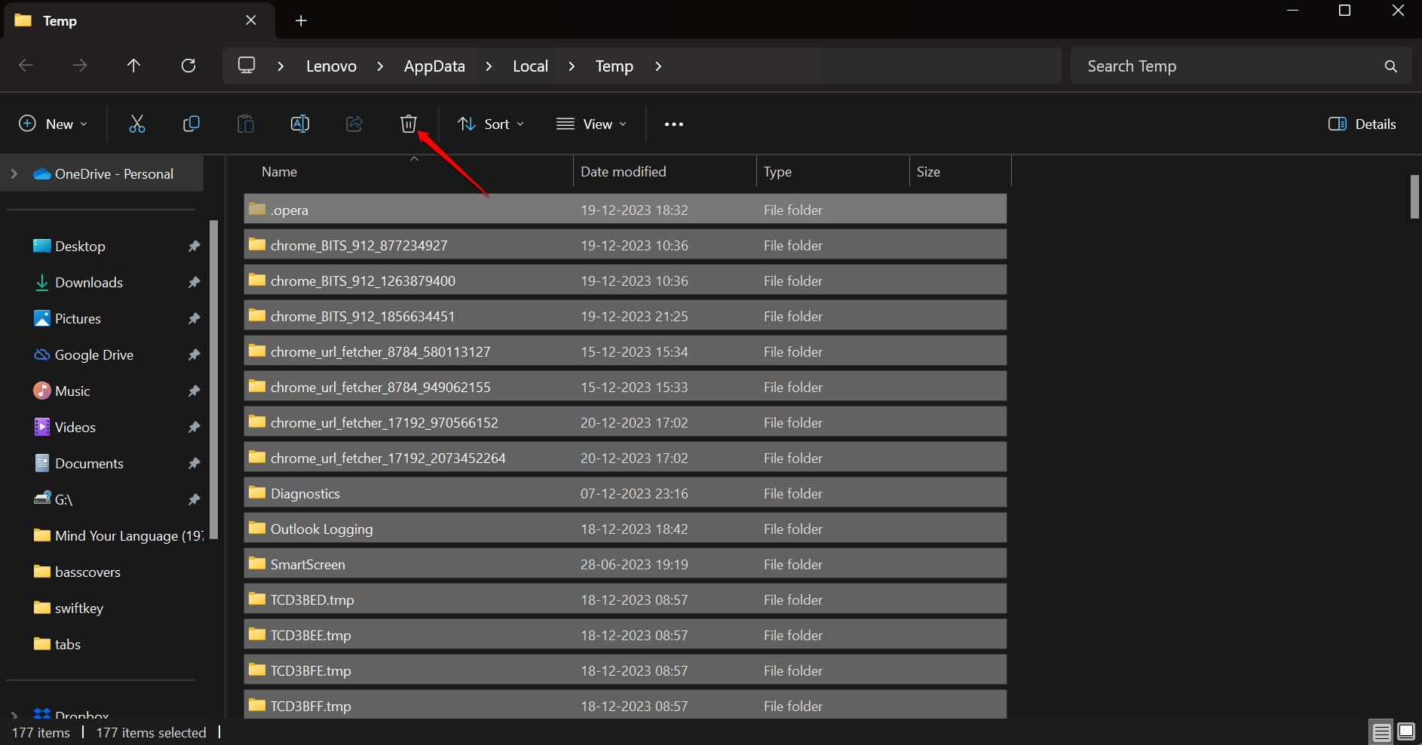Screen dimensions: 1422x745
Task: Expand the chevron after AppData in address bar
Action: coord(489,66)
